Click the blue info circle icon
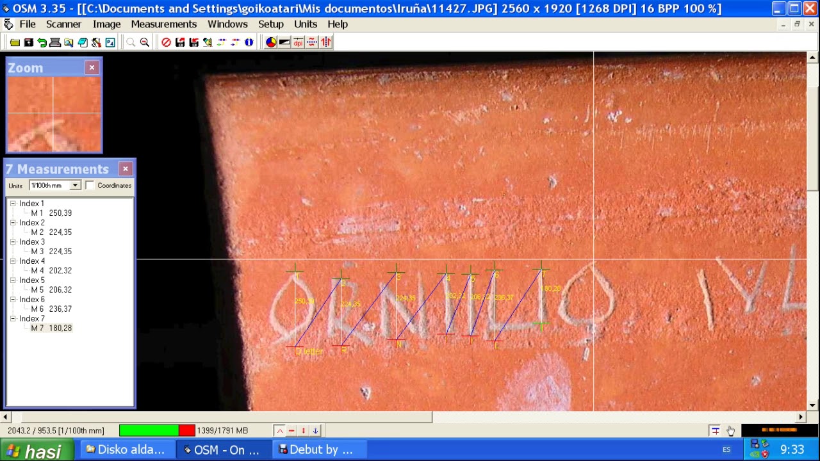 (249, 42)
